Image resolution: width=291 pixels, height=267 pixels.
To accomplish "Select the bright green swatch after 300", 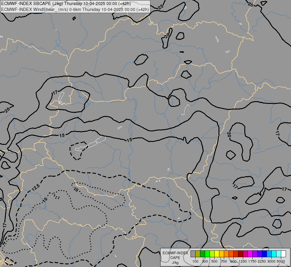I will (207, 254).
